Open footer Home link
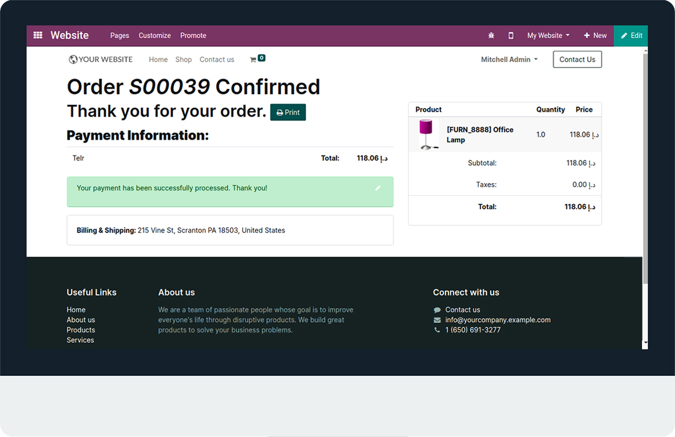Screen dimensions: 675x437 click(x=76, y=309)
